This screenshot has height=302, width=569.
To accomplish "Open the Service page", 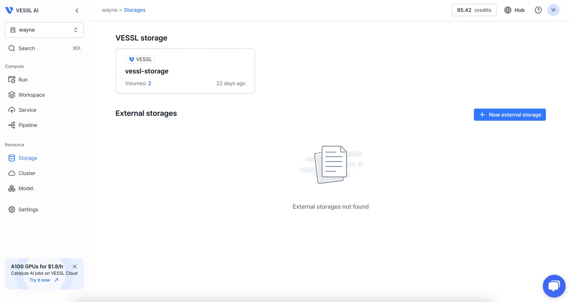I will [x=27, y=110].
